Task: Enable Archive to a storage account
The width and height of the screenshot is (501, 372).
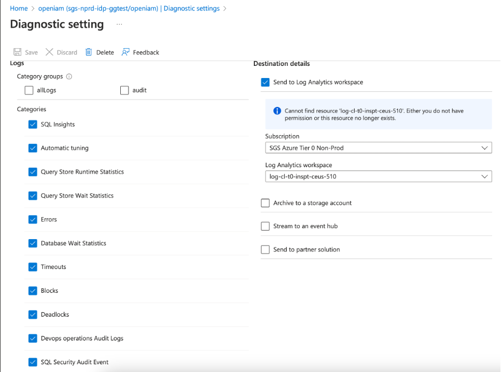Action: click(x=265, y=203)
